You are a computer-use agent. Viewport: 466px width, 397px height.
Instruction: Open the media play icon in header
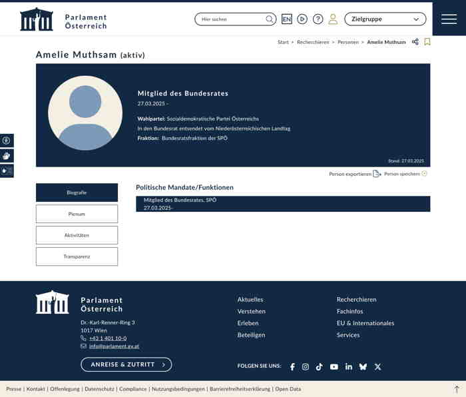pyautogui.click(x=302, y=19)
